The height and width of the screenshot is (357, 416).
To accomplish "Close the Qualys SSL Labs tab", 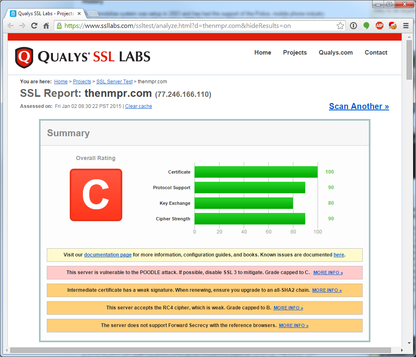I will (x=79, y=14).
